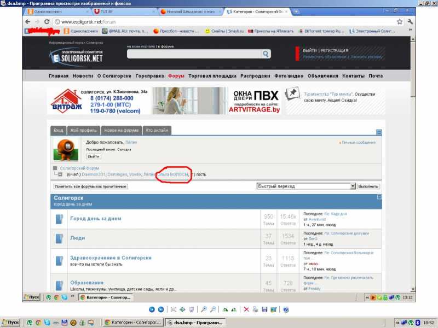Click the blue Help icon in viewer toolbar
This screenshot has height=328, width=438.
[285, 309]
